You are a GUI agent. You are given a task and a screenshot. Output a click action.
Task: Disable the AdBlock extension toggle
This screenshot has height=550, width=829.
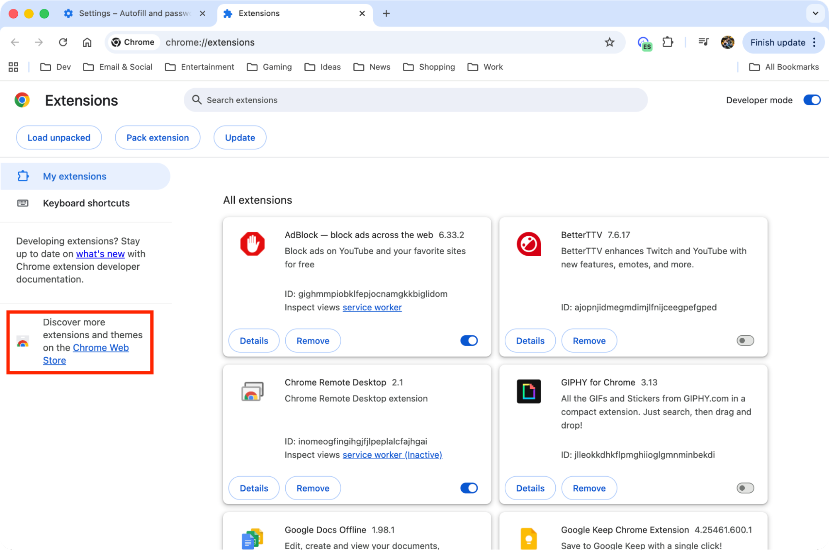469,340
